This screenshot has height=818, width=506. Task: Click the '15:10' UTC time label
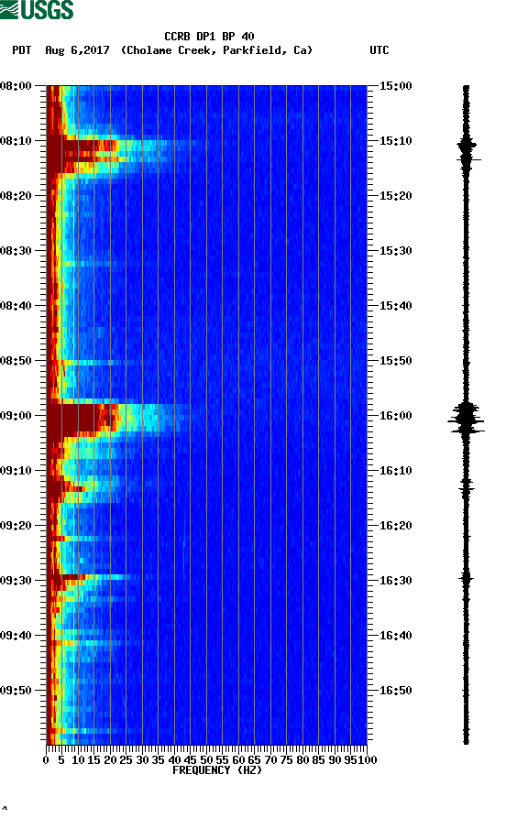[x=395, y=141]
